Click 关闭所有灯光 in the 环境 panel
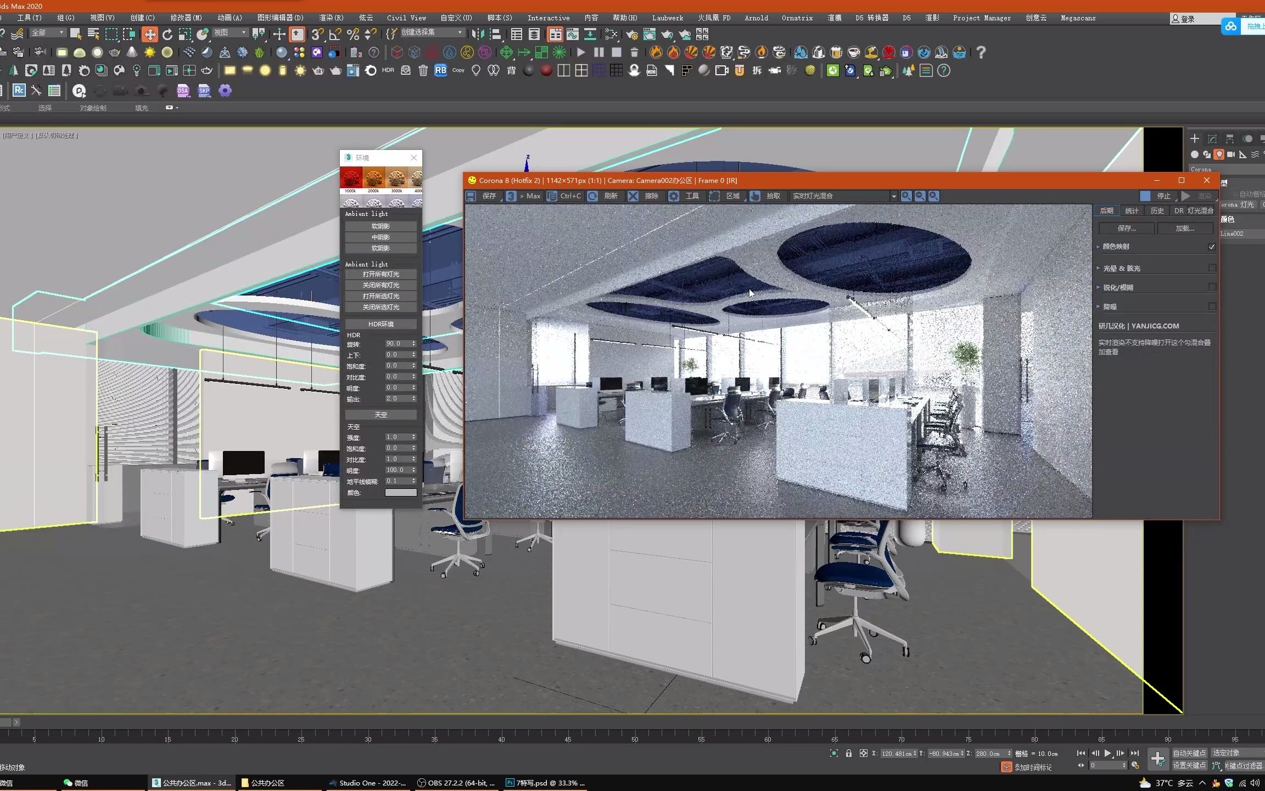Screen dimensions: 1265x791 click(x=380, y=285)
